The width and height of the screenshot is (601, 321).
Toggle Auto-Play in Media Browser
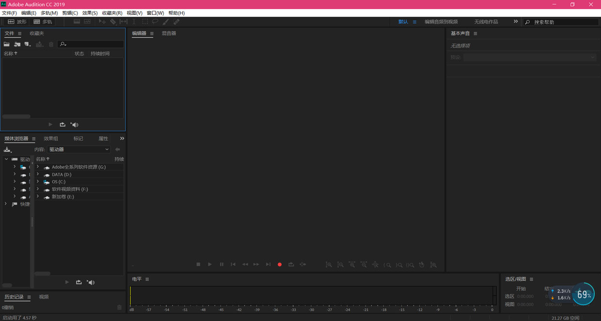(x=90, y=282)
